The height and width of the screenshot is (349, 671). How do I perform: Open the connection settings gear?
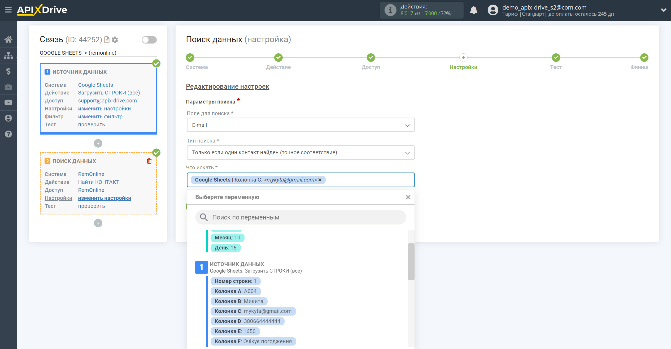coord(115,40)
